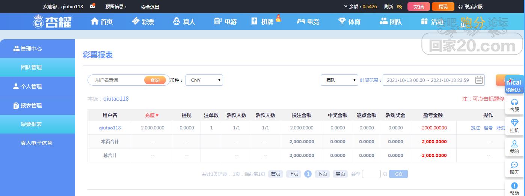Image resolution: width=525 pixels, height=196 pixels.
Task: Open 客服 headset icon in right sidebar
Action: point(514,105)
